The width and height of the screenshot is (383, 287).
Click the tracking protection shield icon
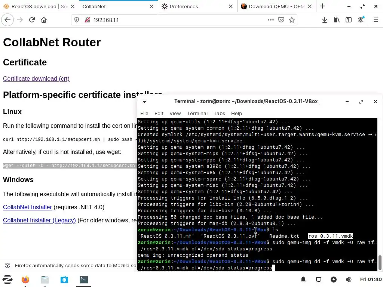click(76, 20)
